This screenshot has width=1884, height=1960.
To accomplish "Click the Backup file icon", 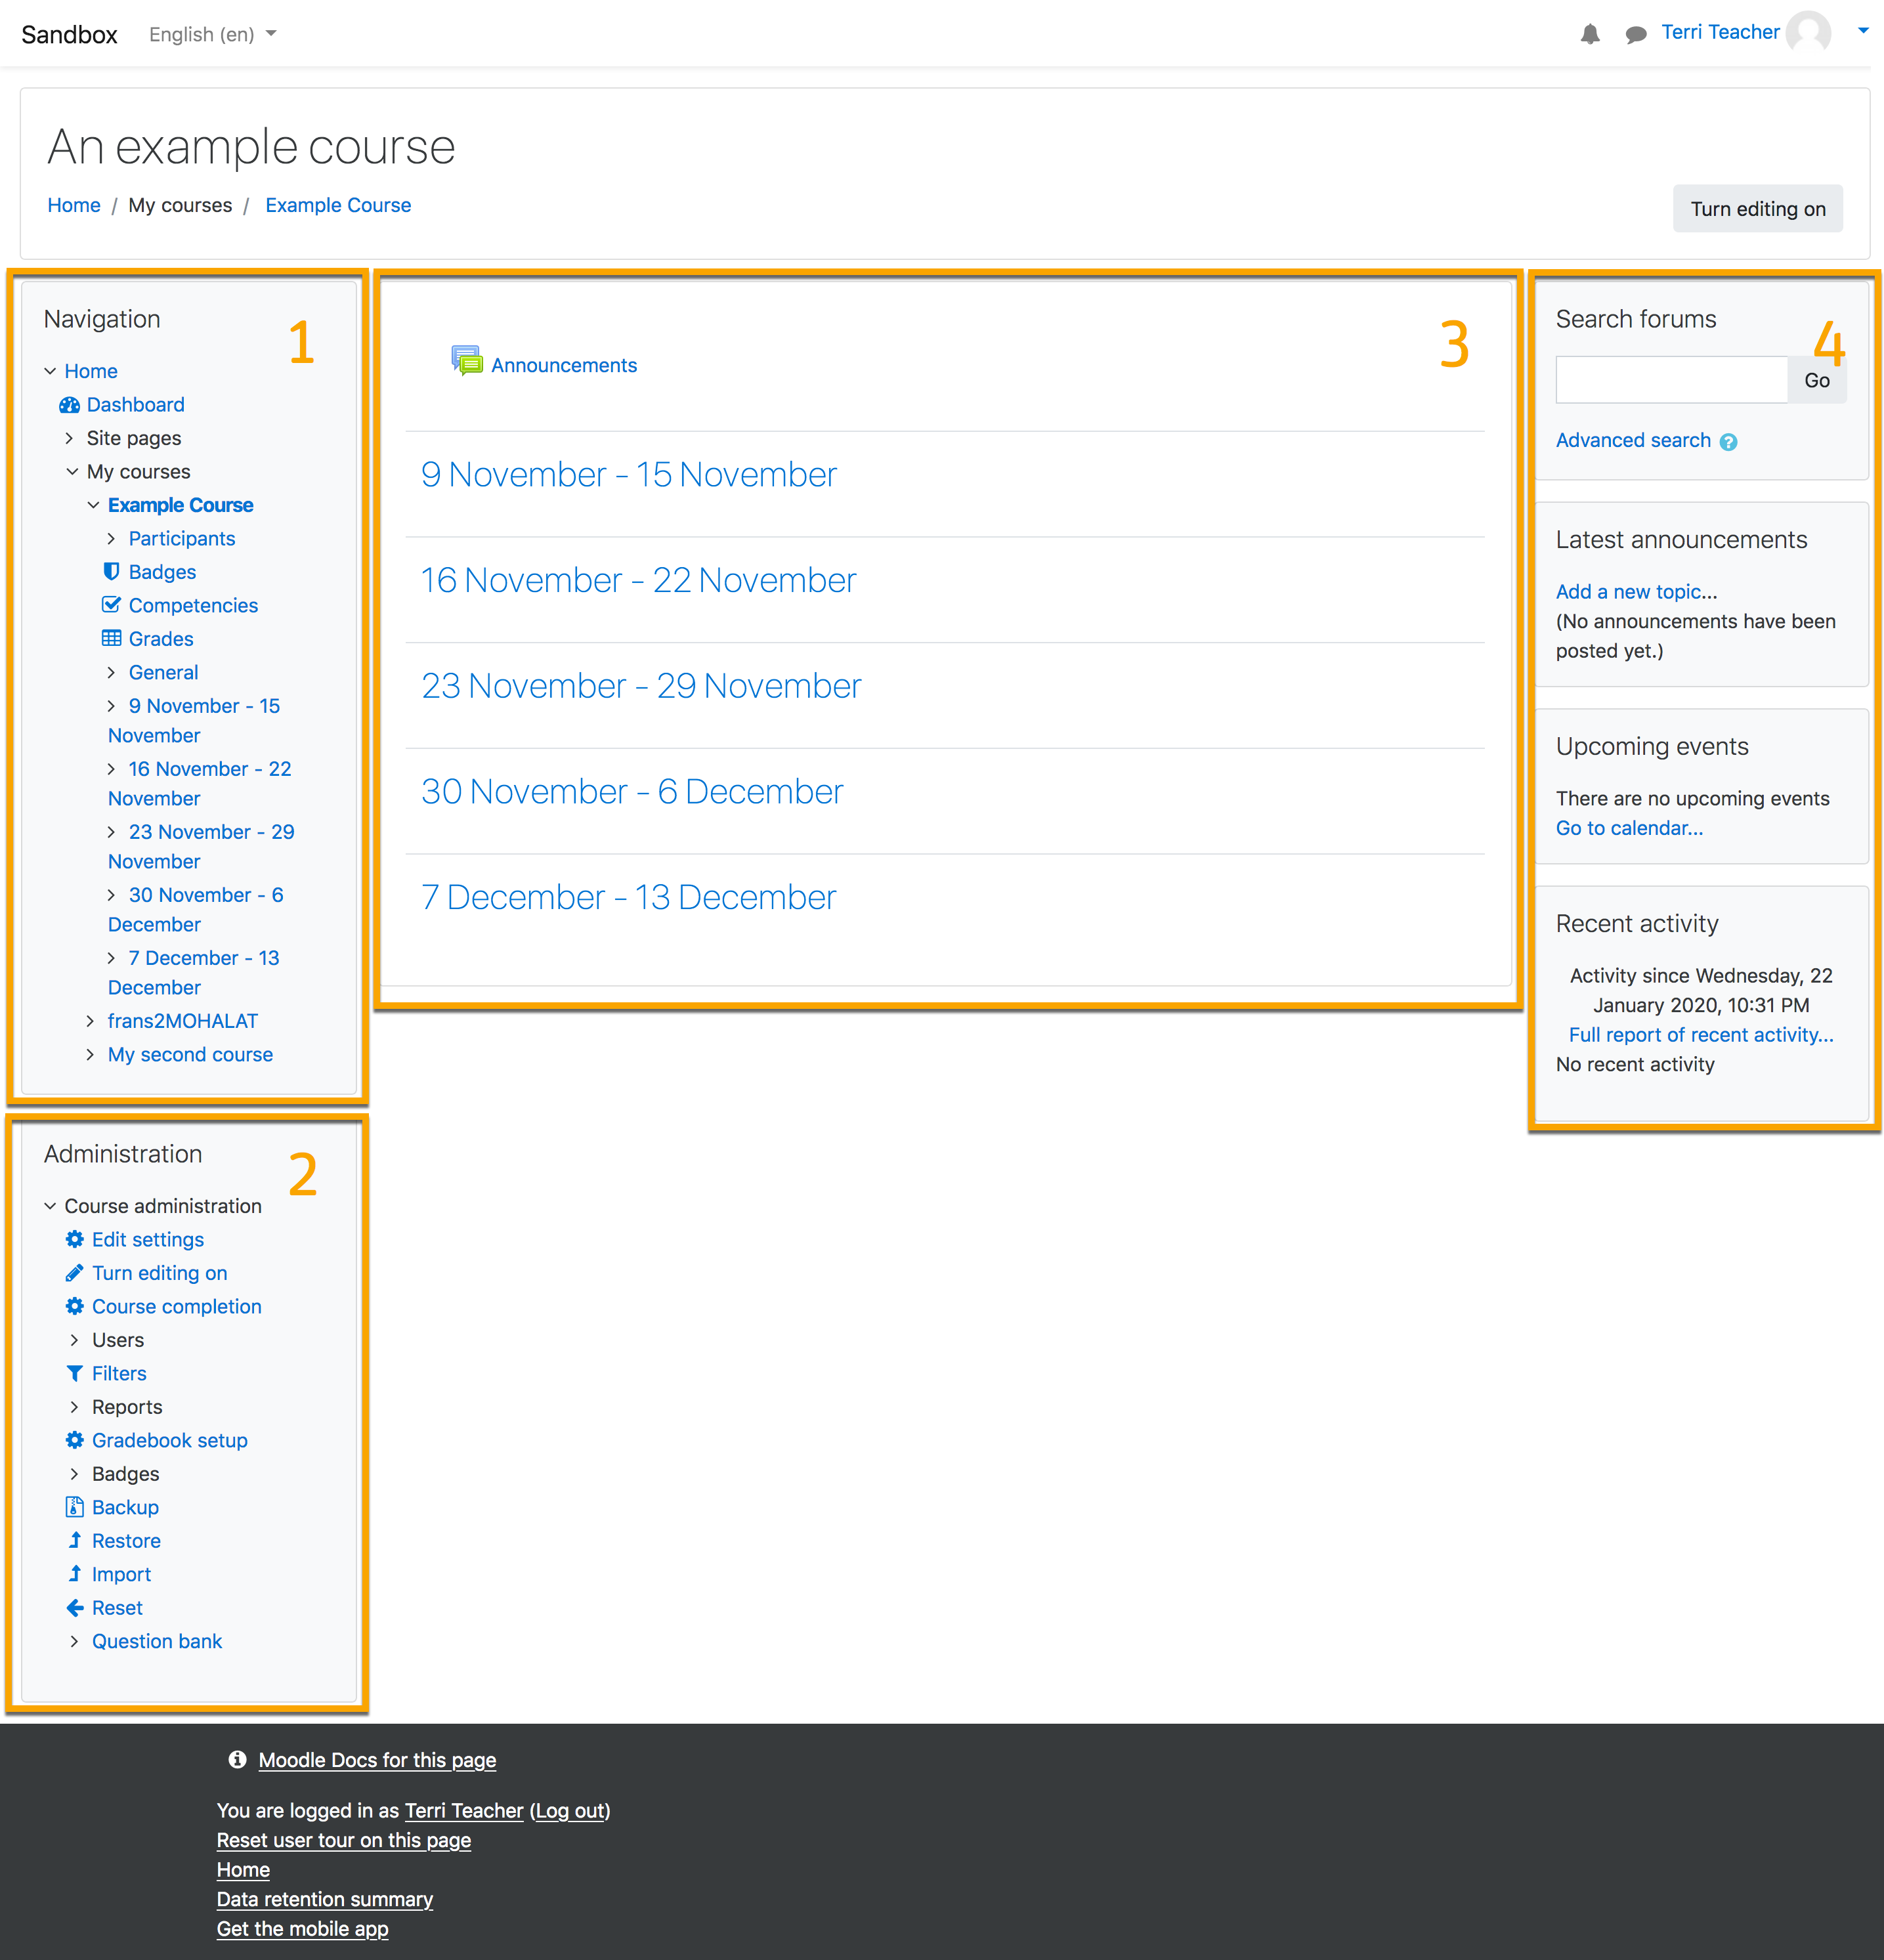I will [x=74, y=1507].
